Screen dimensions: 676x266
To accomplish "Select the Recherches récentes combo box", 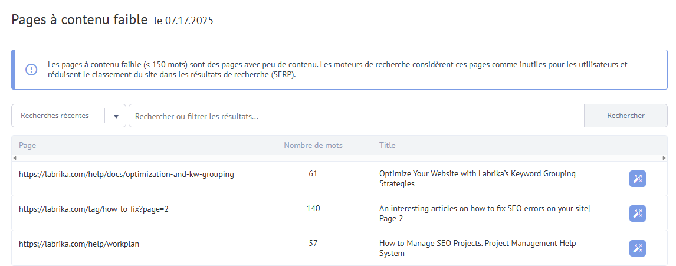I will point(68,116).
